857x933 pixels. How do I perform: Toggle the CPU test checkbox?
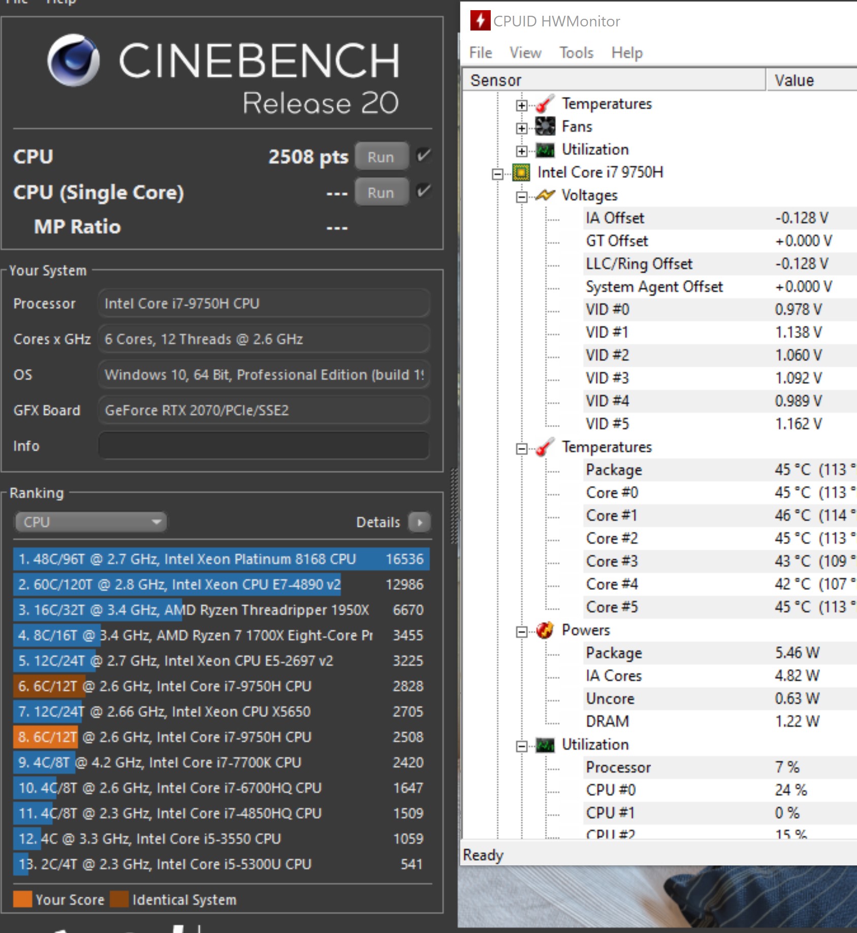point(423,156)
